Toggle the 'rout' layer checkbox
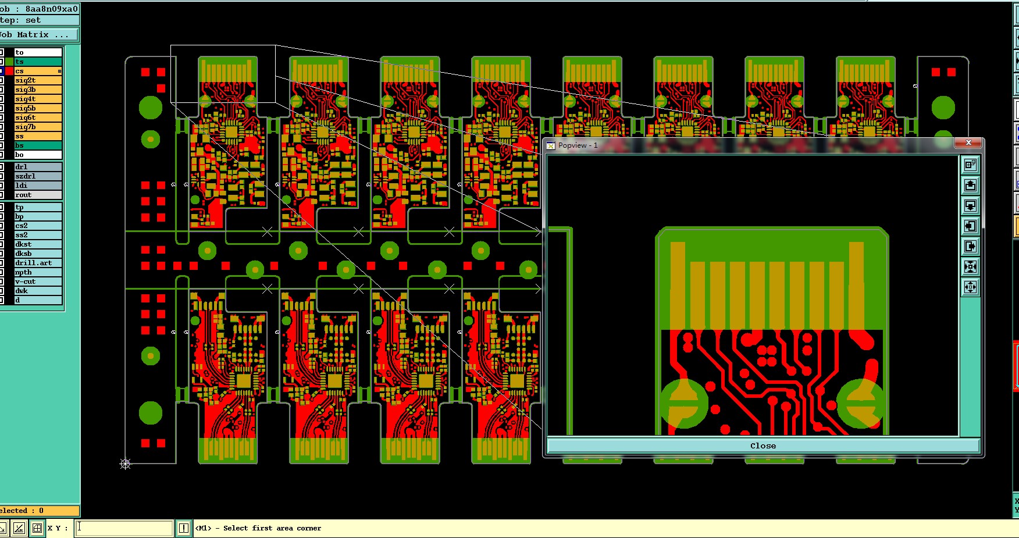 point(2,195)
